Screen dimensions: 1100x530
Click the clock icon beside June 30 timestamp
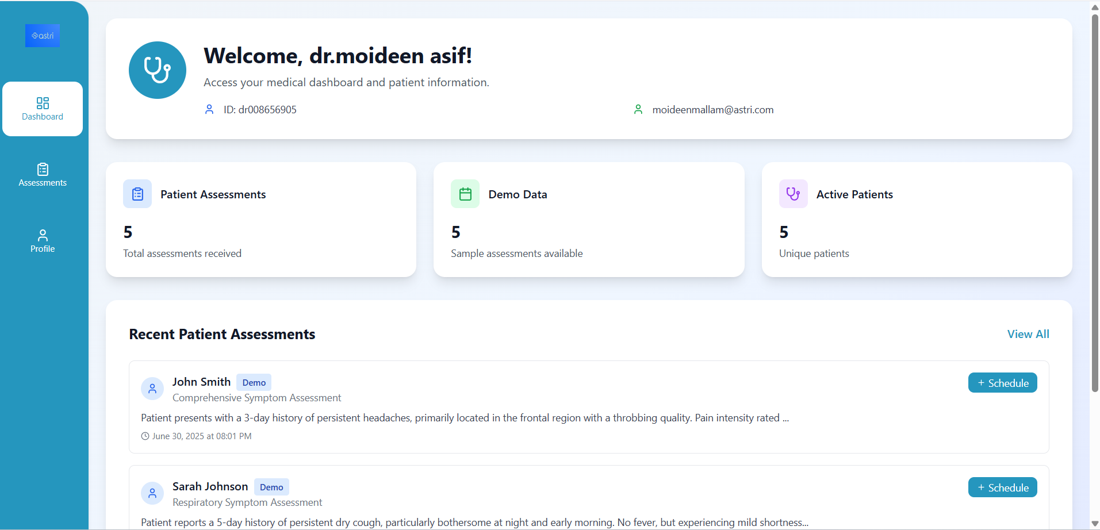pos(145,436)
